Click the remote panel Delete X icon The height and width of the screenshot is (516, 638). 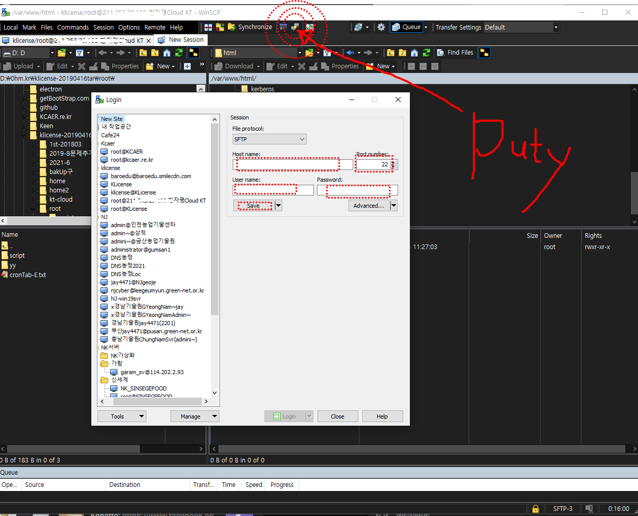coord(302,66)
